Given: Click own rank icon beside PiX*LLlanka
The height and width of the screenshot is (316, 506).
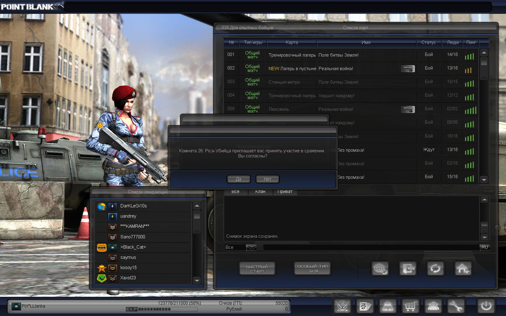Looking at the screenshot, I should pyautogui.click(x=16, y=306).
